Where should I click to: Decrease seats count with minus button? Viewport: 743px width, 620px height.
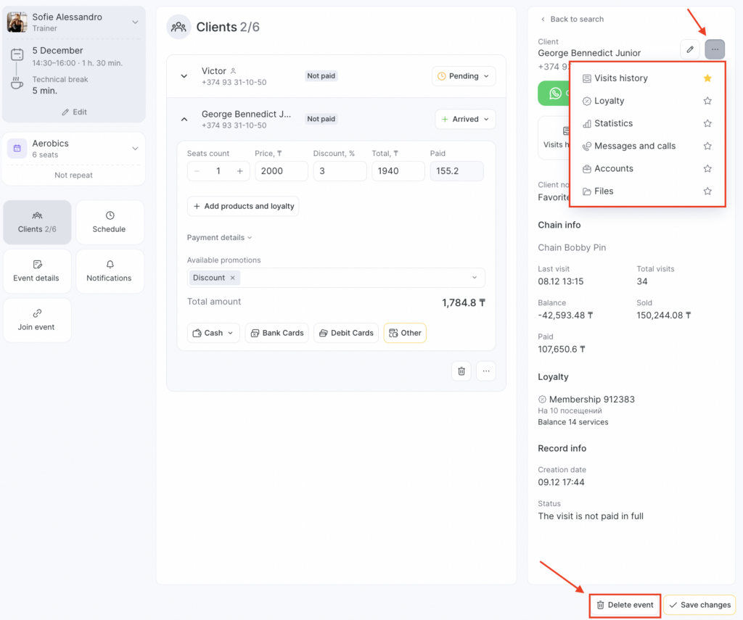197,171
